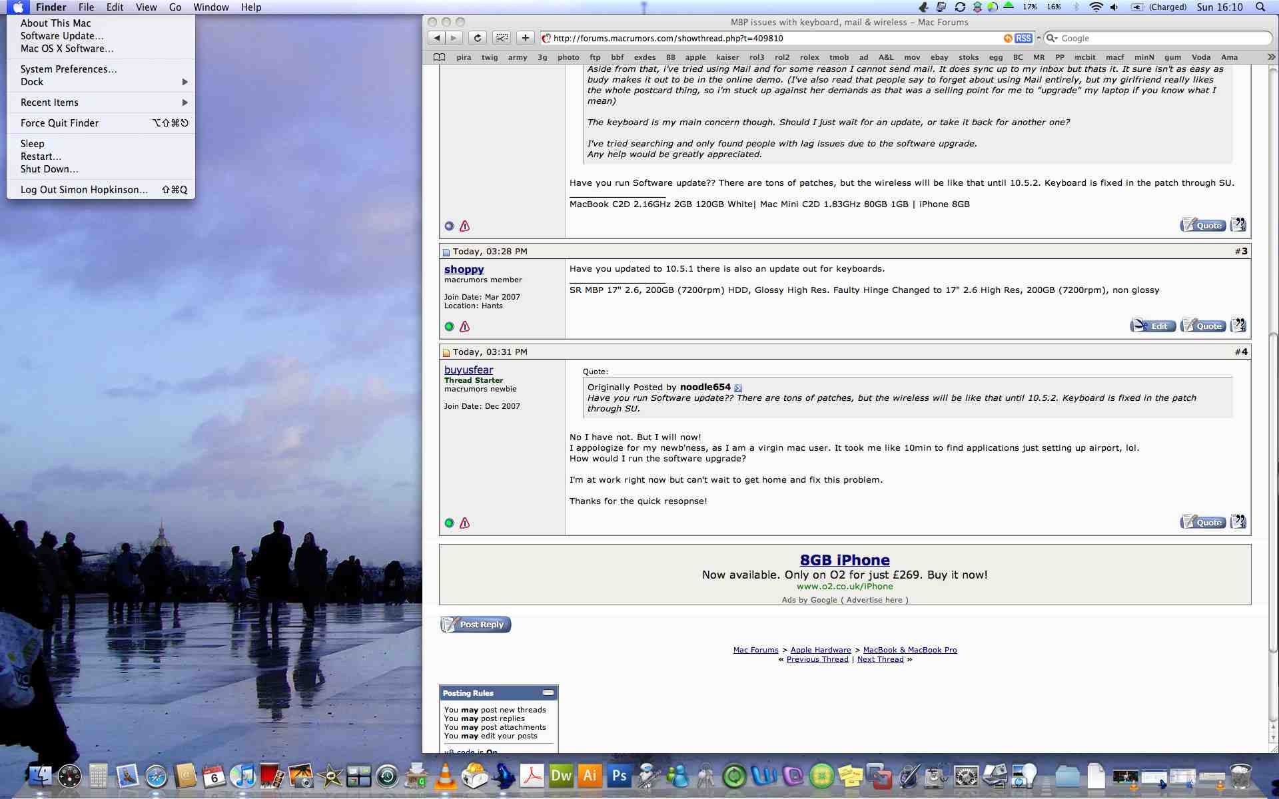This screenshot has width=1279, height=799.
Task: Click online status indicator on buyusfear's post
Action: (449, 523)
